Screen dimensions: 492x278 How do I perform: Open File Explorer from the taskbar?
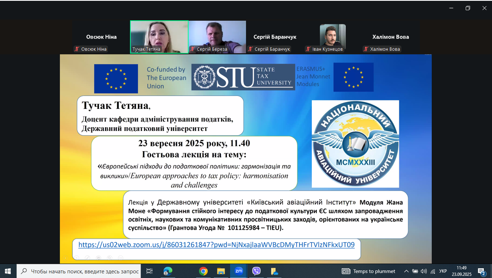coord(221,271)
